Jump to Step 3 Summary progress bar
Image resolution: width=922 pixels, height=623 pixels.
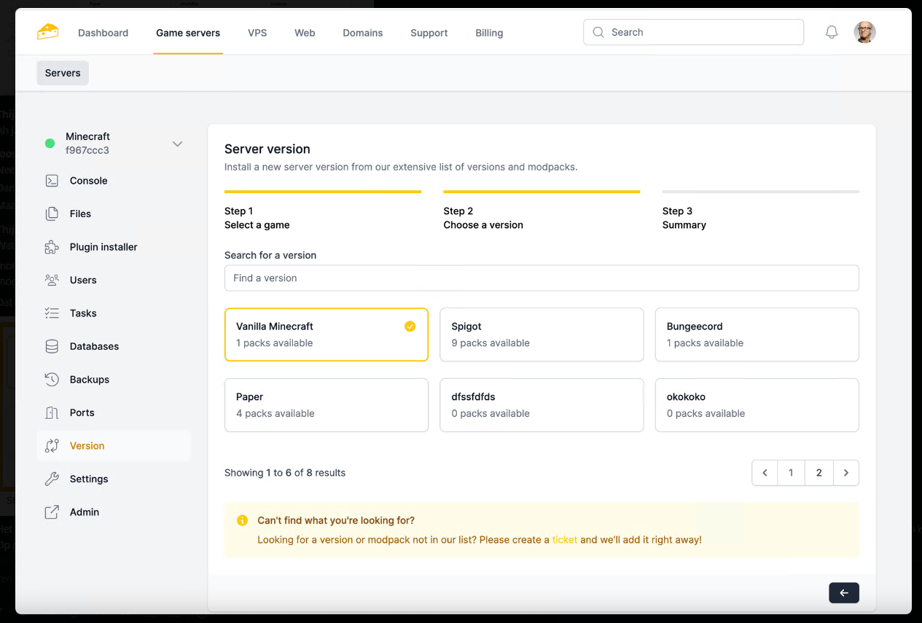click(760, 192)
